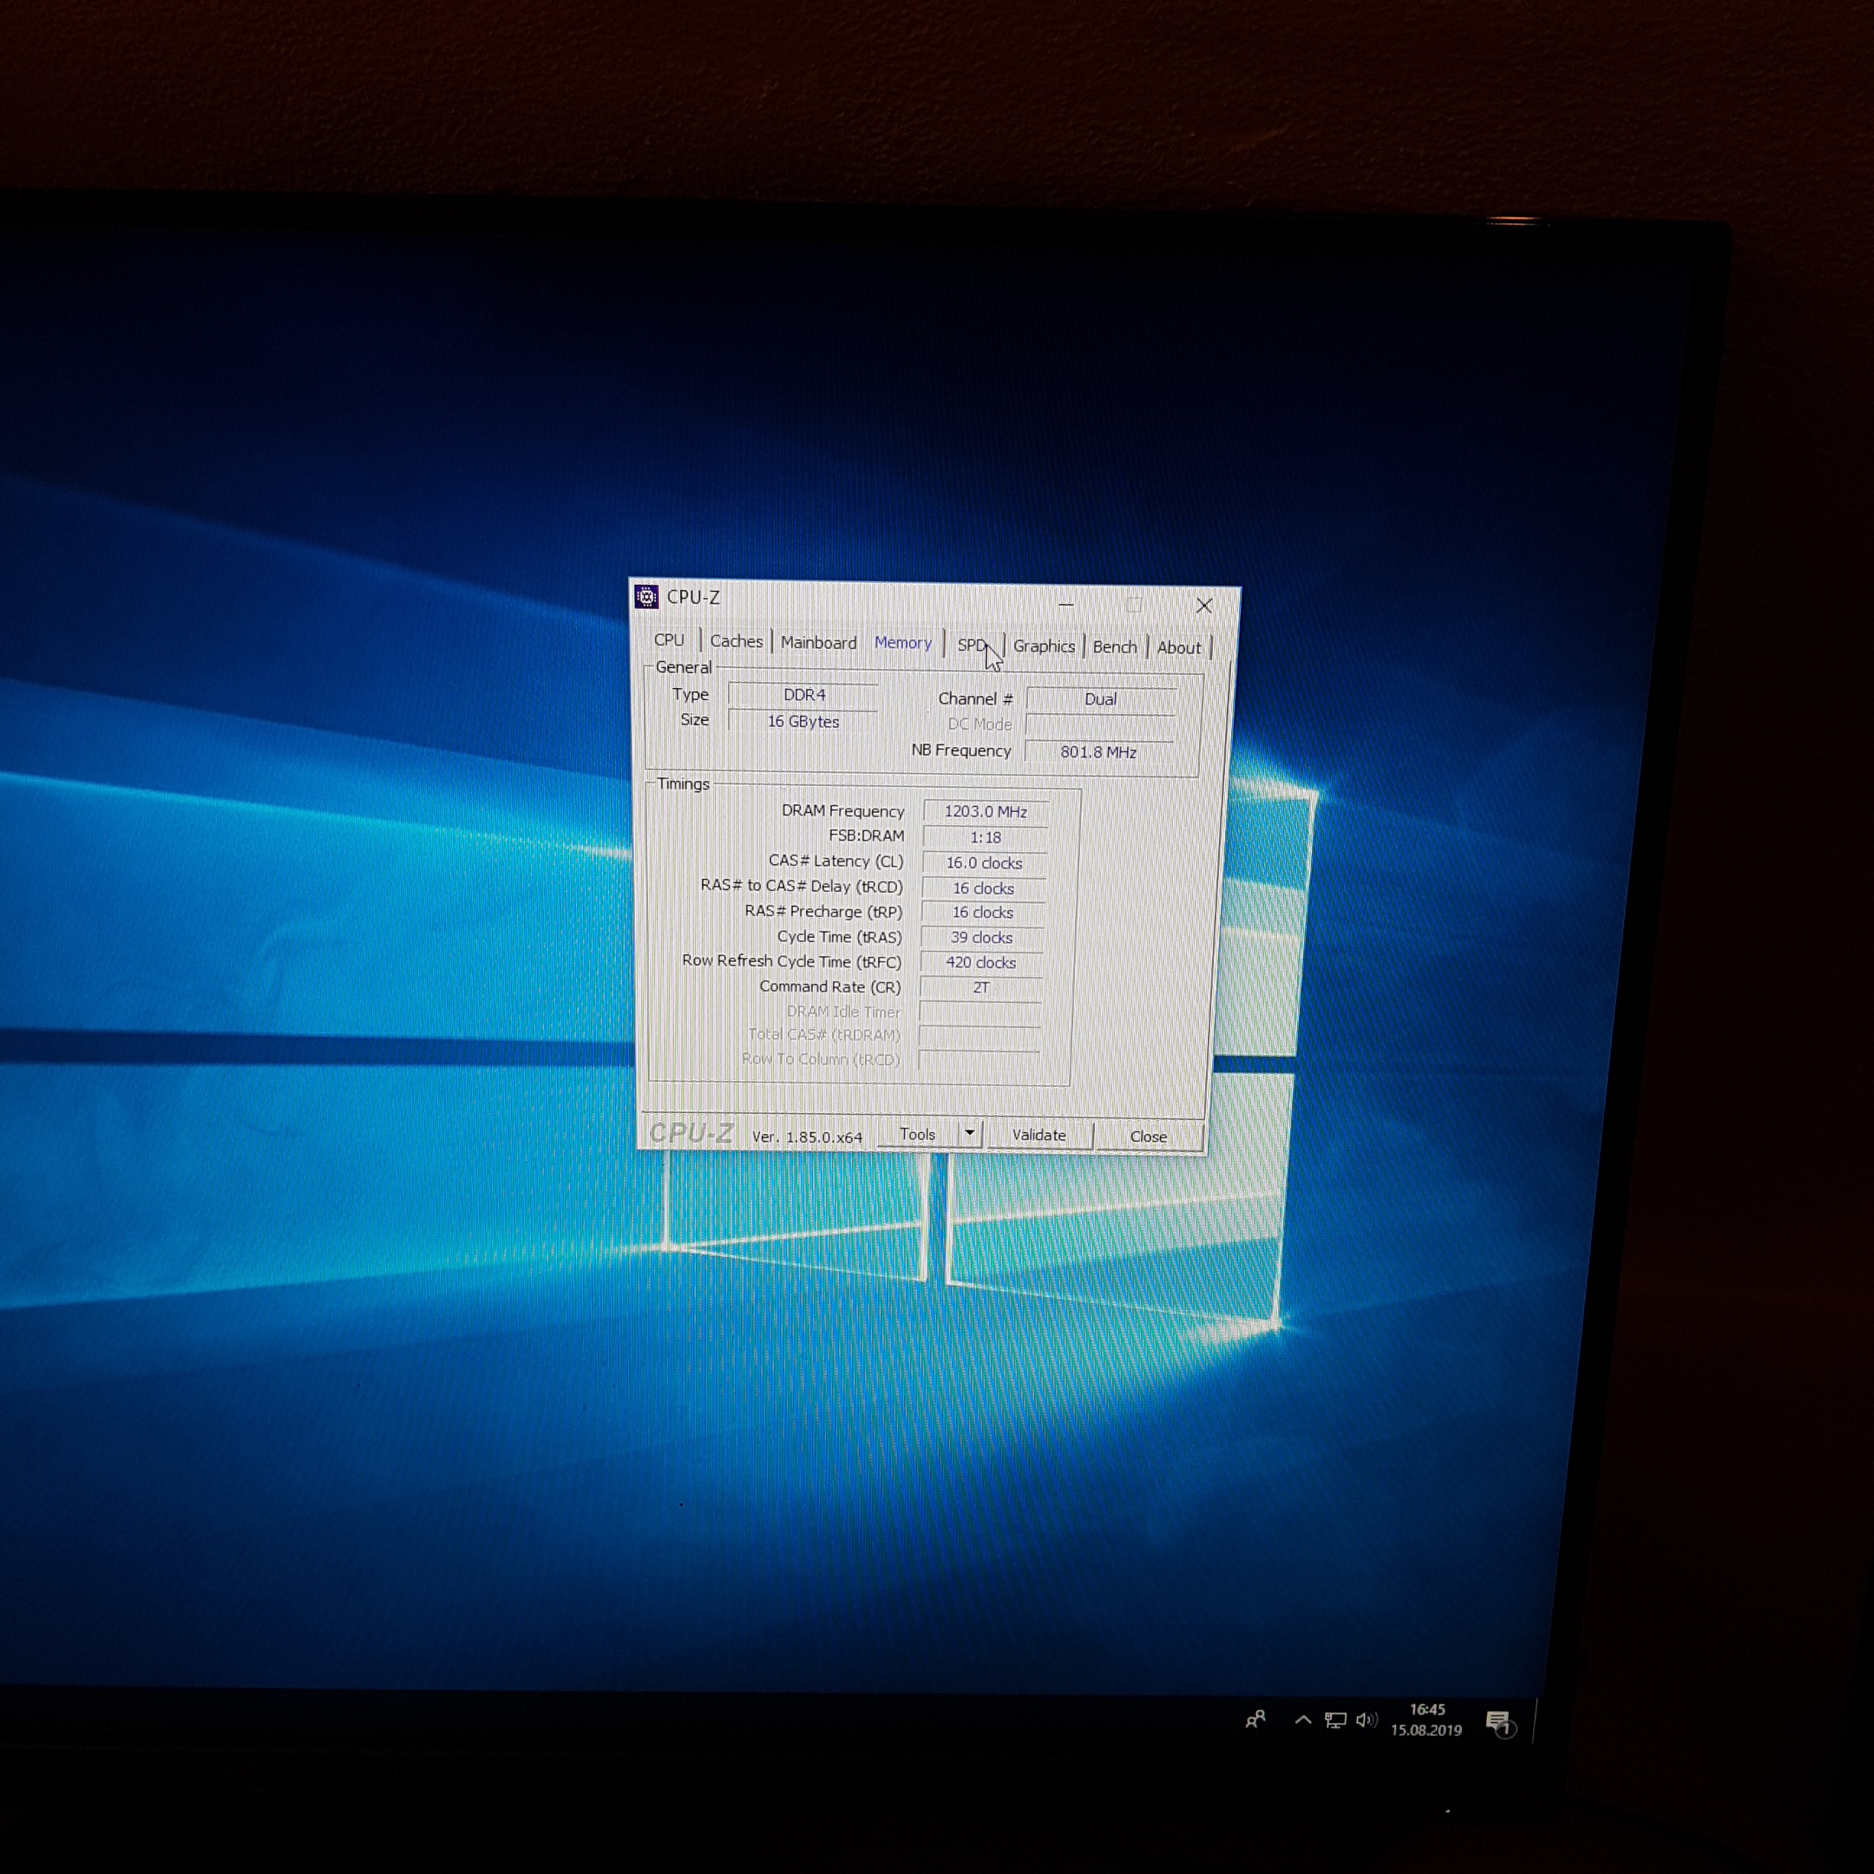Screen dimensions: 1874x1874
Task: Open the network icon in system tray
Action: (x=1336, y=1720)
